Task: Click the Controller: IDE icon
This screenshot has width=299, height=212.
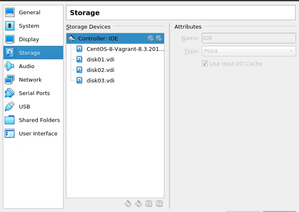Action: click(x=71, y=38)
